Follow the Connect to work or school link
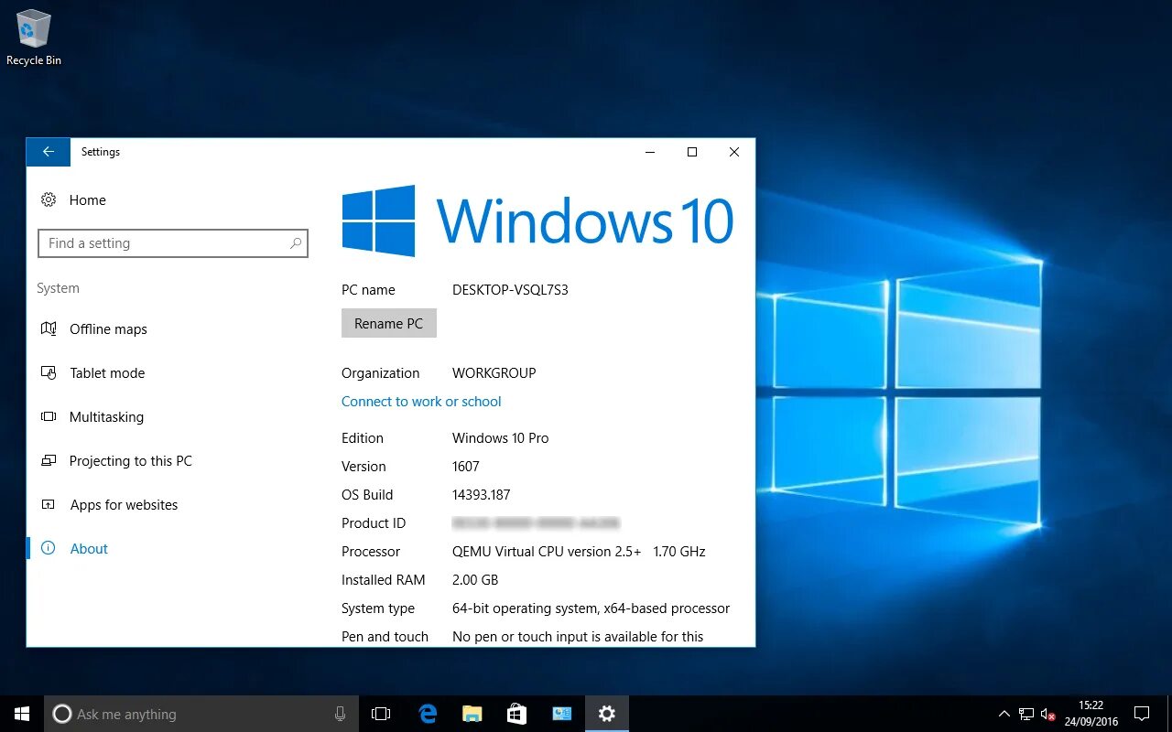 (421, 401)
